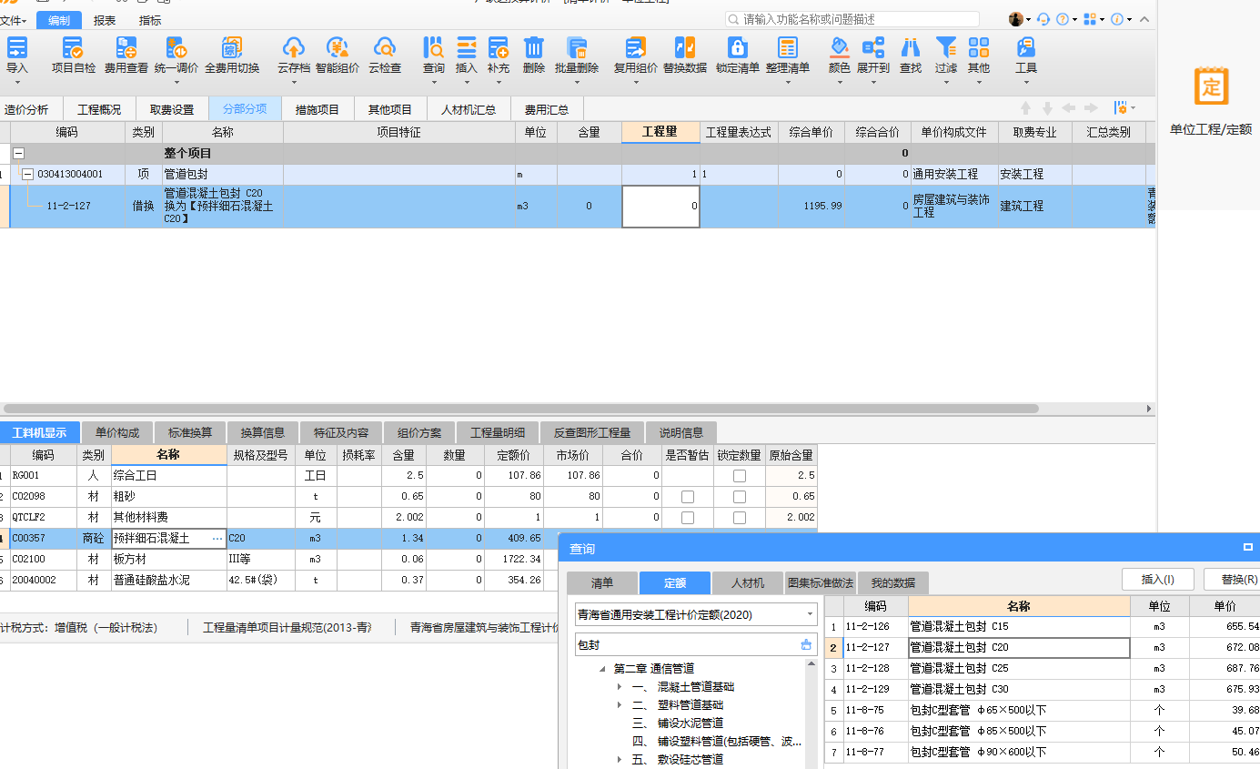Expand 二、塑料管道基础 tree node
This screenshot has height=769, width=1260.
(x=620, y=705)
